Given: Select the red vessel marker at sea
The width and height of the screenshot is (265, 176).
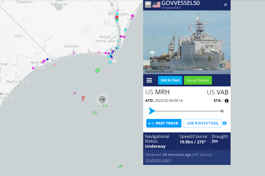Looking at the screenshot, I should [x=83, y=98].
